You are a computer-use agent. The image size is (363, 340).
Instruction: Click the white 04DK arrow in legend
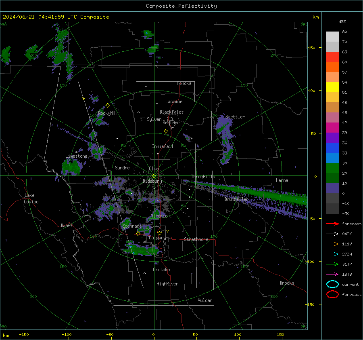click(332, 234)
